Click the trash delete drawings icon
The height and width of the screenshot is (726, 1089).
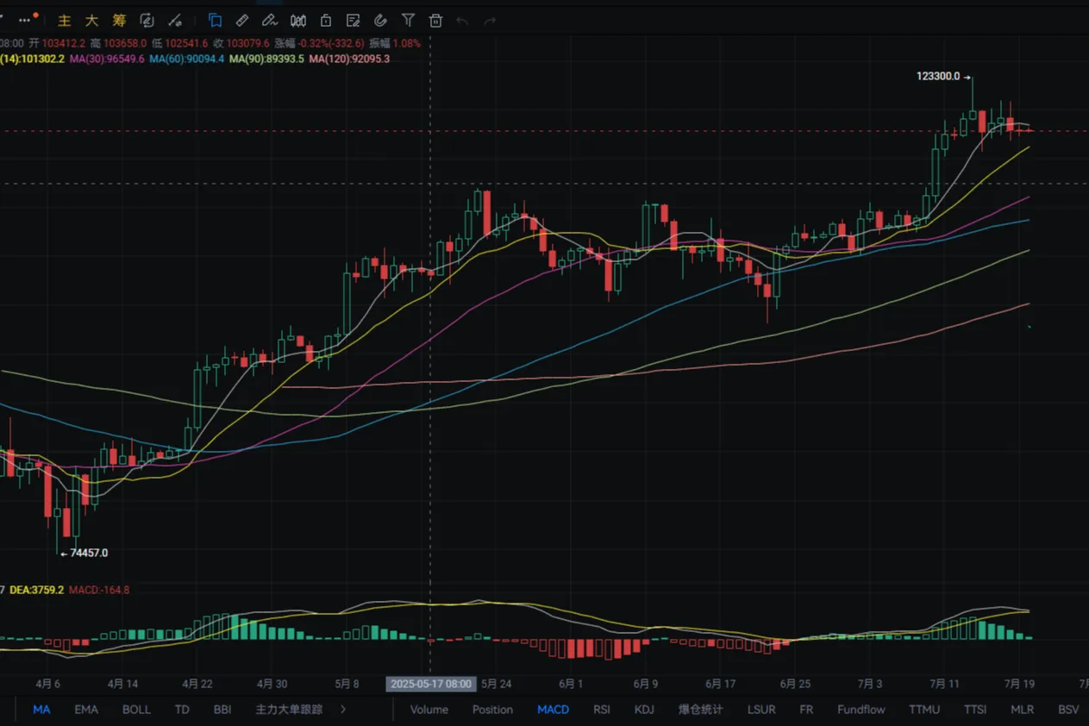click(x=435, y=20)
